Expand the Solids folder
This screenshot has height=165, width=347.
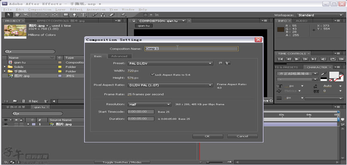point(5,67)
